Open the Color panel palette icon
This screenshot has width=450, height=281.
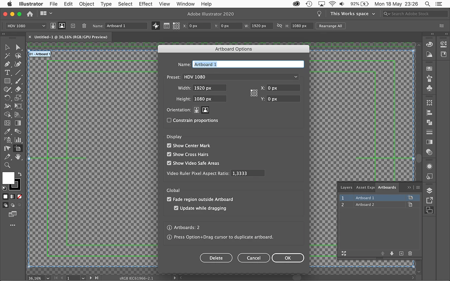(x=429, y=45)
